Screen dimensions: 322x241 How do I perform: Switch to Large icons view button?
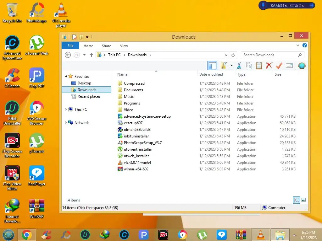(x=303, y=200)
